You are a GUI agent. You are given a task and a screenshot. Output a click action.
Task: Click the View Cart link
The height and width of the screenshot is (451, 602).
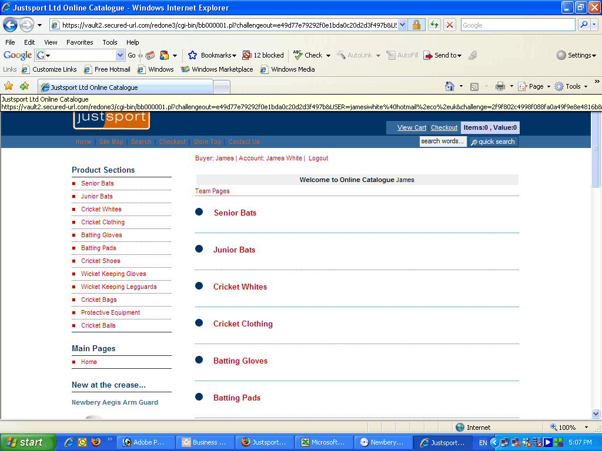point(412,127)
